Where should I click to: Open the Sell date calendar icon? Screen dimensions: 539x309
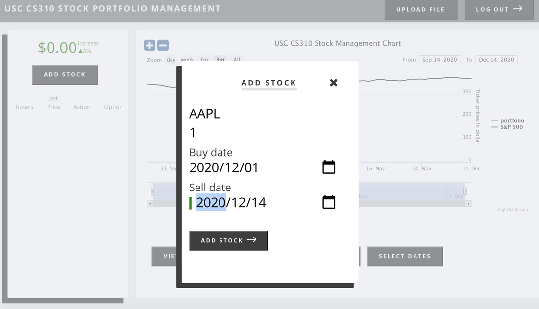[328, 202]
